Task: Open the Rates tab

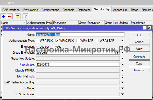Action: click(135, 10)
